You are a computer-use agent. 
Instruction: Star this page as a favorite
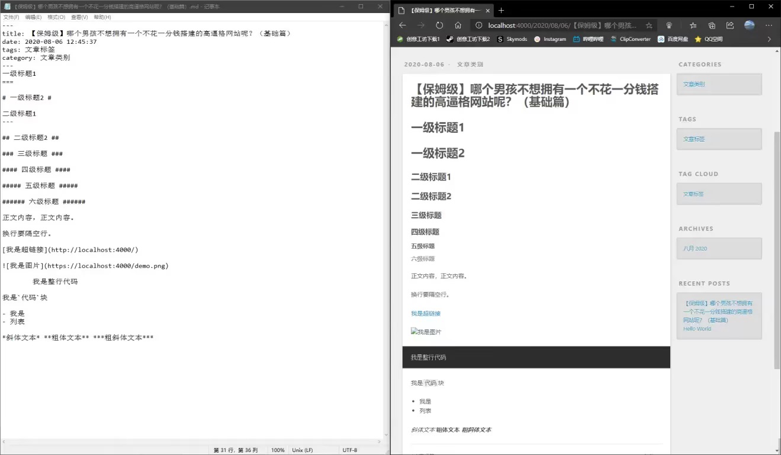click(x=649, y=25)
